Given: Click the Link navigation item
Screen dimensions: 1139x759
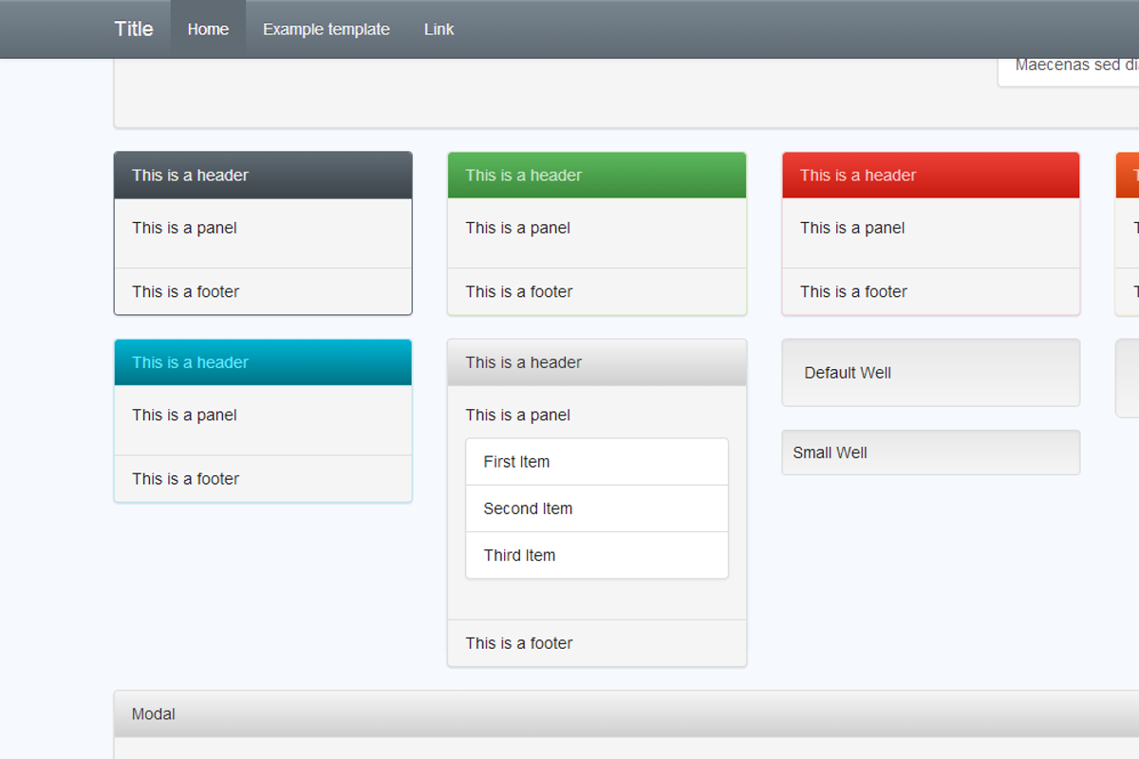Looking at the screenshot, I should tap(438, 28).
